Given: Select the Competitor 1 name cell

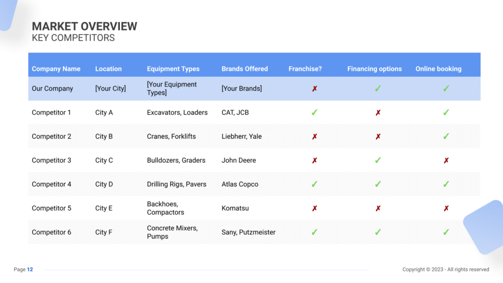Looking at the screenshot, I should tap(51, 113).
